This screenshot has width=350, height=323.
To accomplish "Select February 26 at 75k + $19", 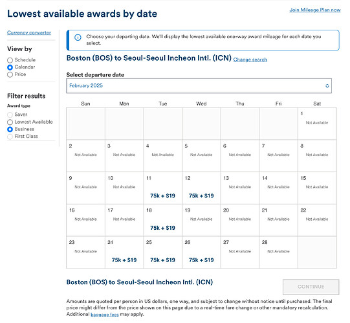I will [201, 260].
